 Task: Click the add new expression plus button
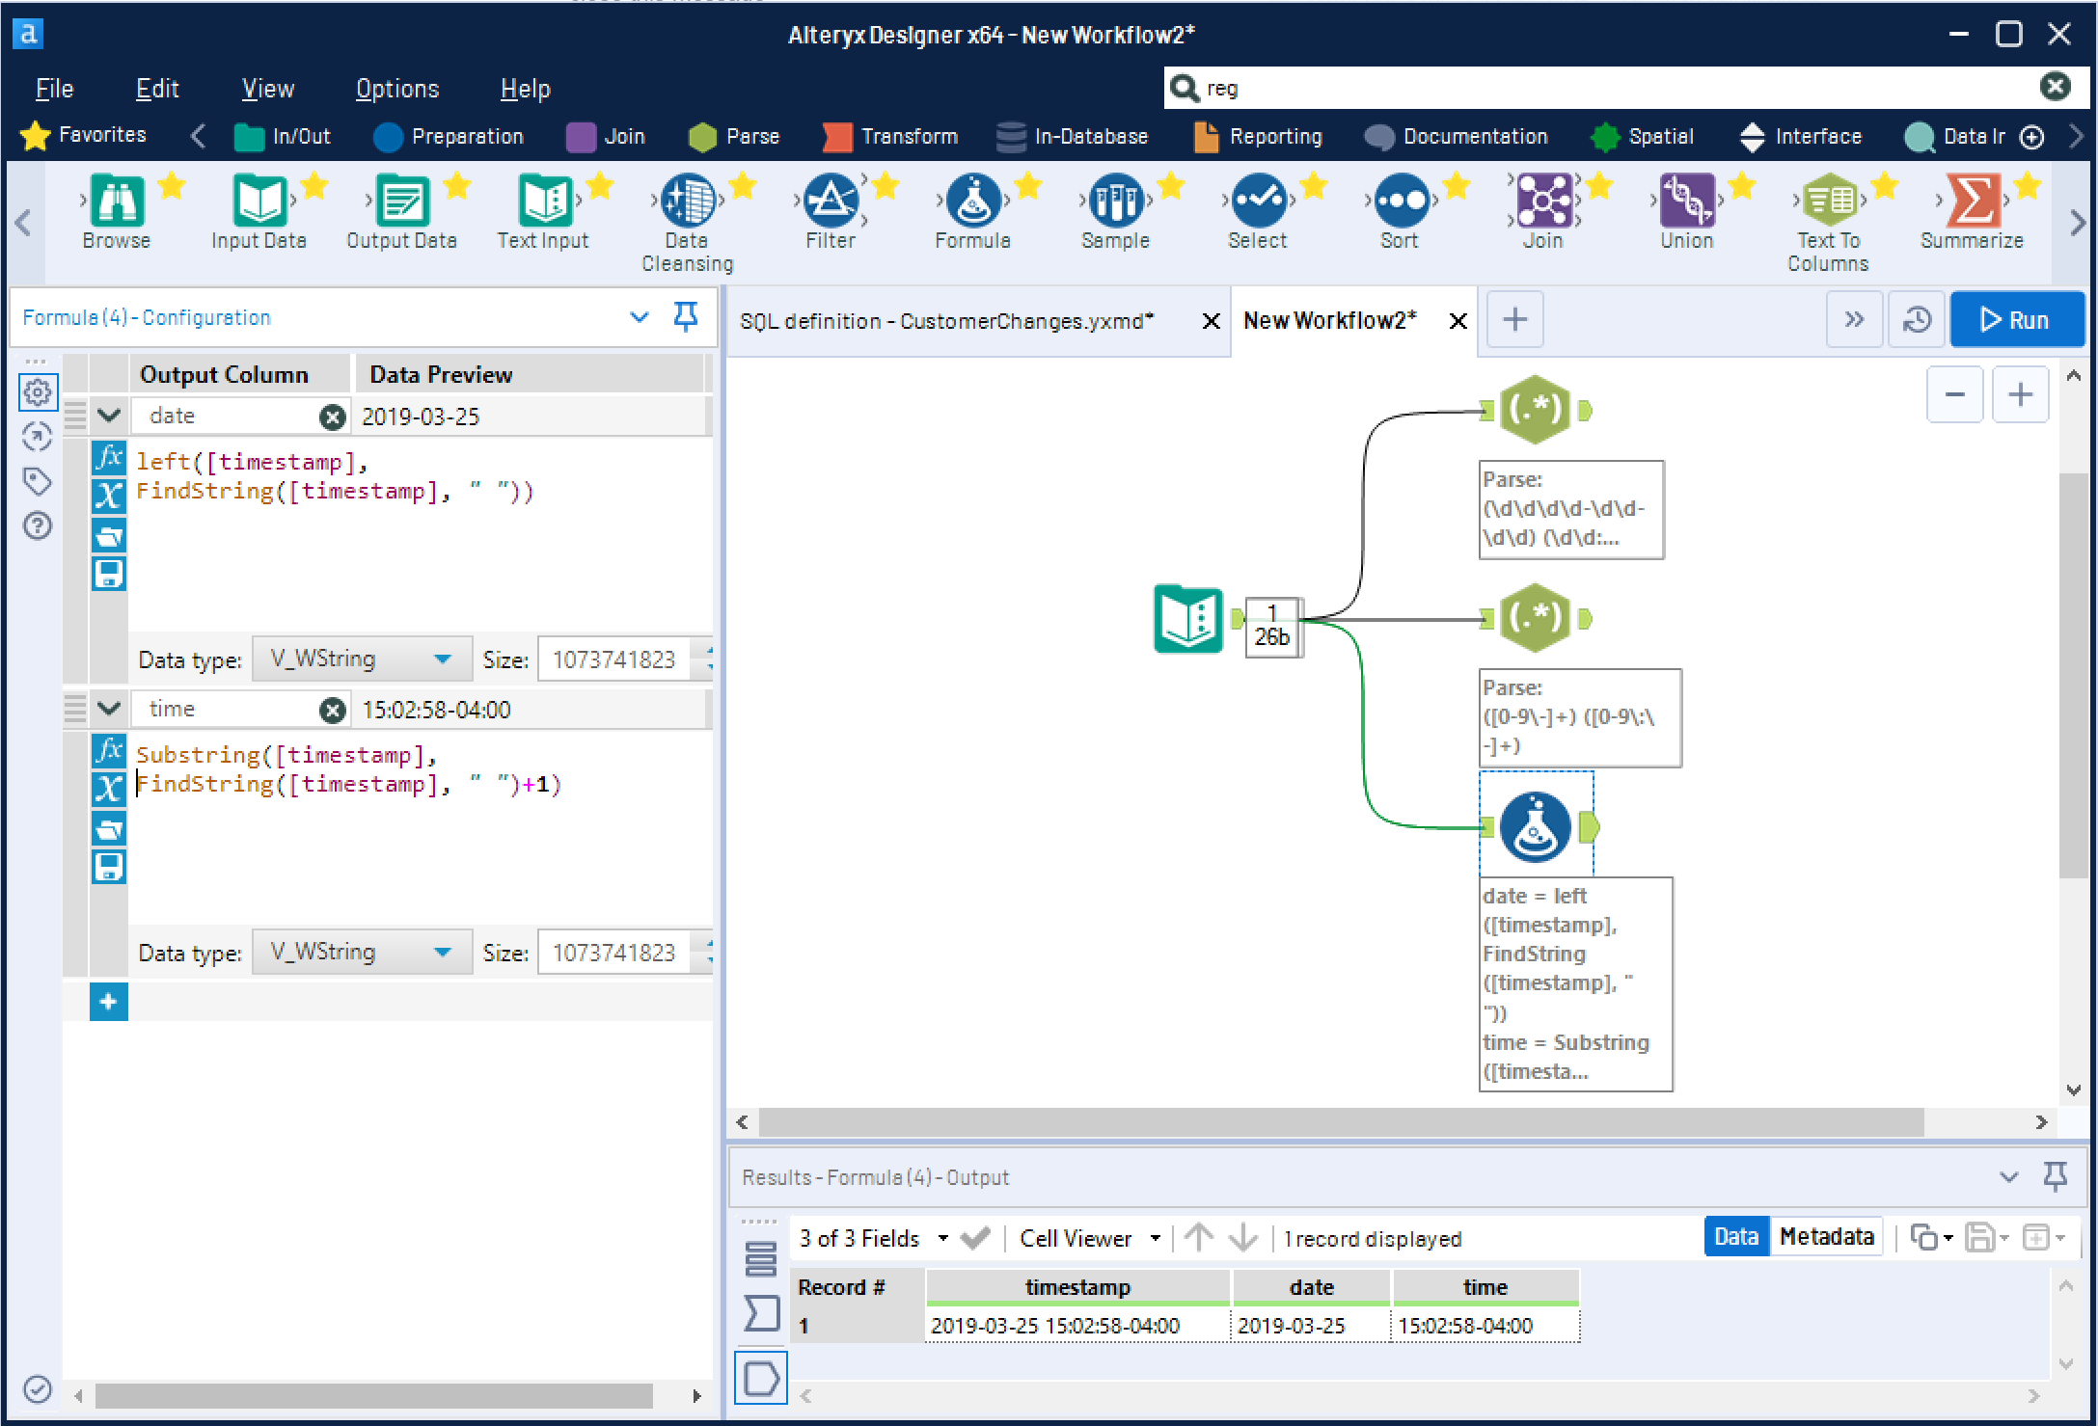tap(108, 1002)
